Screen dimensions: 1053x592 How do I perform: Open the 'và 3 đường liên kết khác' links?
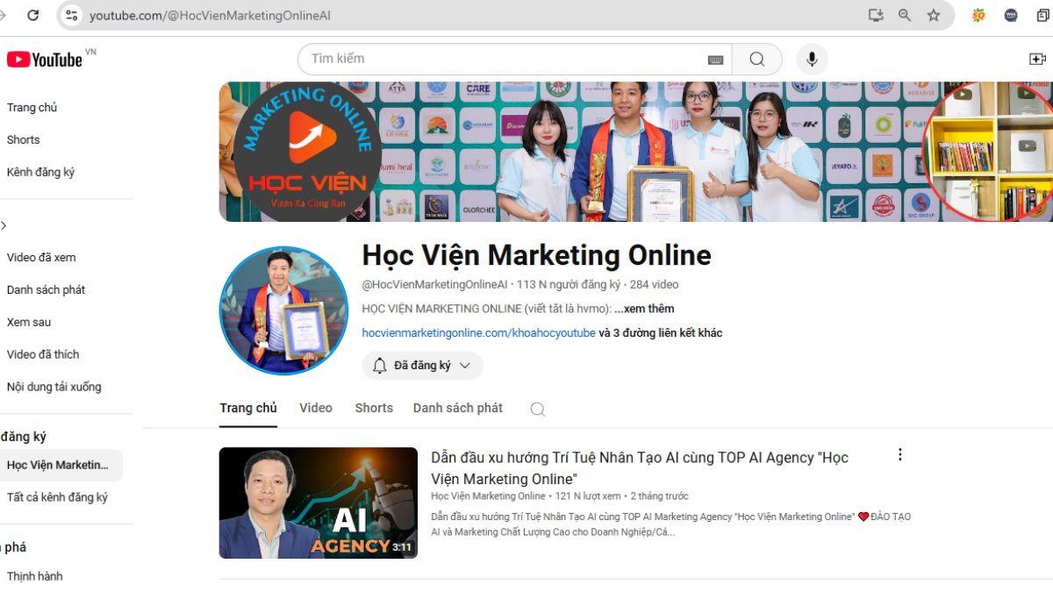[661, 333]
